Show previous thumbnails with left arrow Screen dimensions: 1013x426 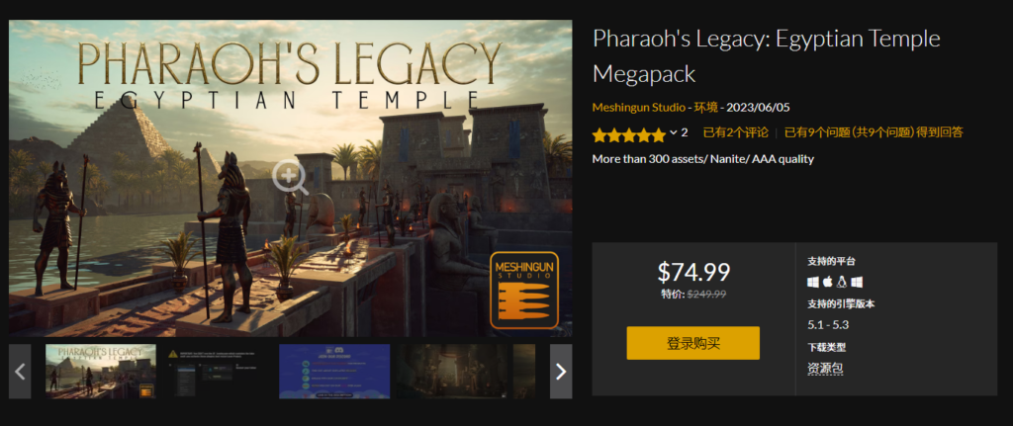click(20, 371)
